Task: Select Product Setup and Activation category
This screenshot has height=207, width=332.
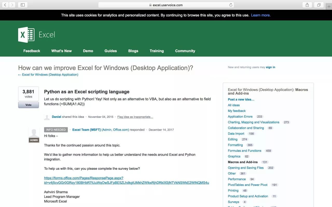Action: click(x=248, y=196)
